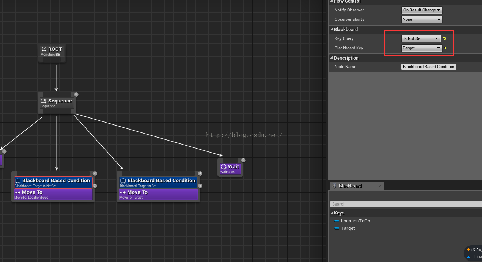
Task: Click the Blackboard Search box
Action: tap(406, 204)
